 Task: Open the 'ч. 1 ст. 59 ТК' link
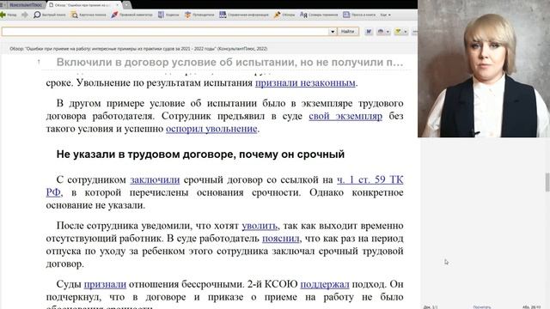click(370, 179)
